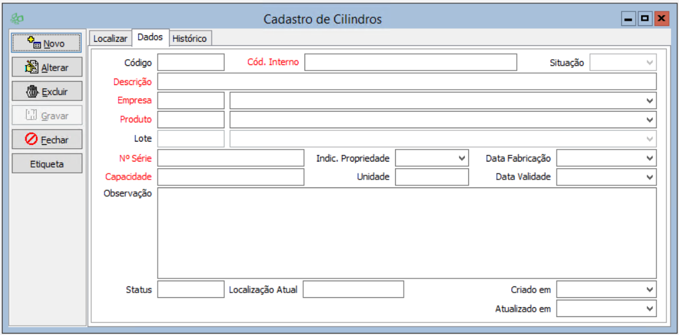The height and width of the screenshot is (335, 679).
Task: Maximize the Cadastro de Cilindros window
Action: point(644,19)
